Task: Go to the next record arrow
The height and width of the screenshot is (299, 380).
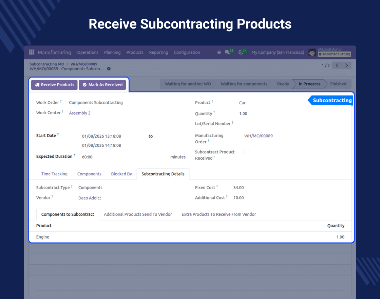Action: [x=346, y=66]
